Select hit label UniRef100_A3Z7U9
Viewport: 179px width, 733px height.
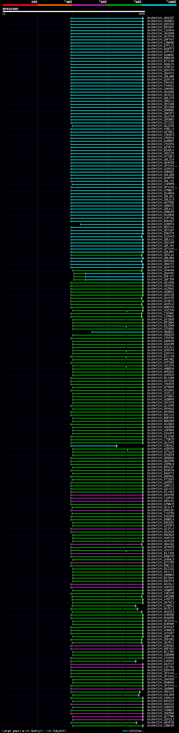click(161, 310)
